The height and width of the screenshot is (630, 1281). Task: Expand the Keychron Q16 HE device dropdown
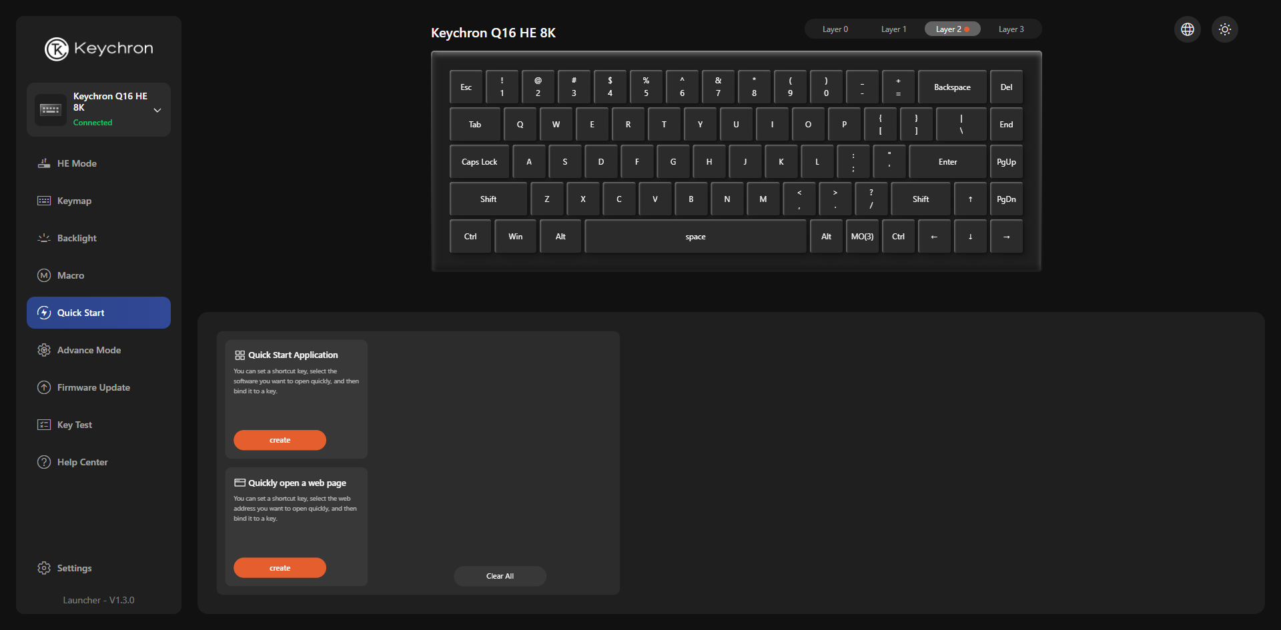(x=157, y=110)
